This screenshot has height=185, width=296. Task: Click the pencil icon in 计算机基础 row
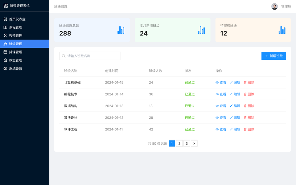coord(231,83)
